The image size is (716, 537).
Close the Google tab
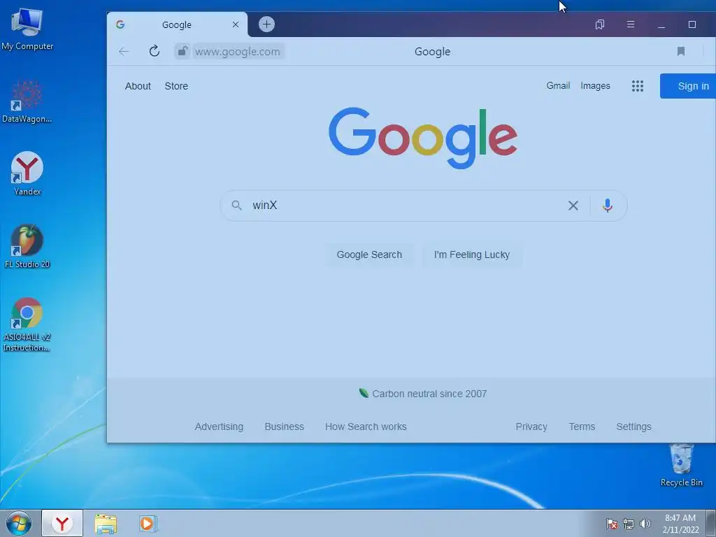pos(236,24)
